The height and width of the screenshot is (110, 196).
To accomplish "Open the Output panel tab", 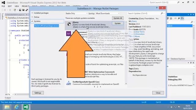I will (8, 98).
